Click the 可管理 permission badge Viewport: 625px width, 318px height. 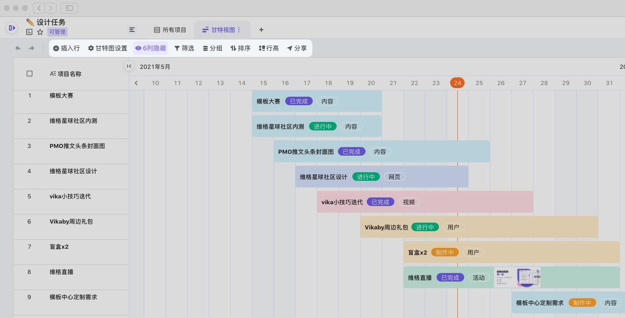(x=57, y=32)
